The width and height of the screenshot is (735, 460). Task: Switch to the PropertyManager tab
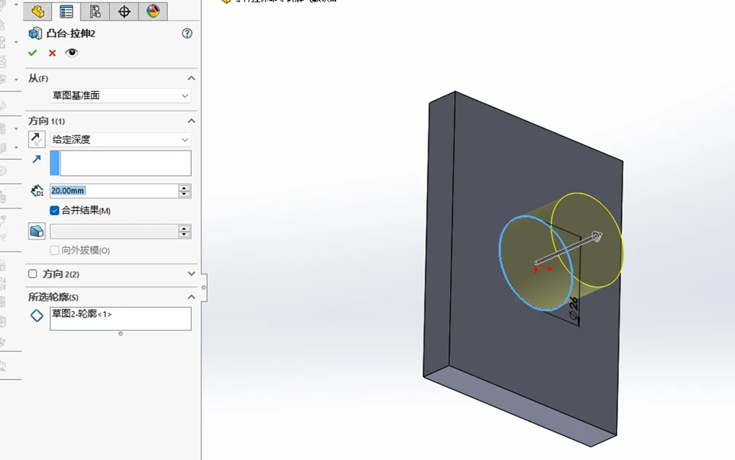66,11
